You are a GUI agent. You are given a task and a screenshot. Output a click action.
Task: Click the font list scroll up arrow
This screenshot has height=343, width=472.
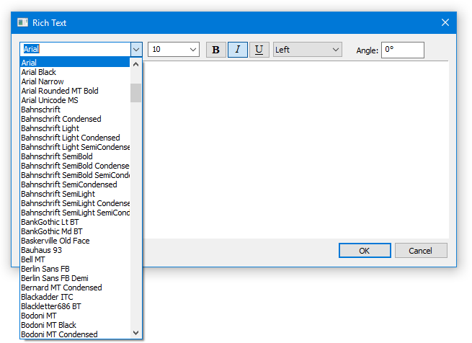[135, 64]
